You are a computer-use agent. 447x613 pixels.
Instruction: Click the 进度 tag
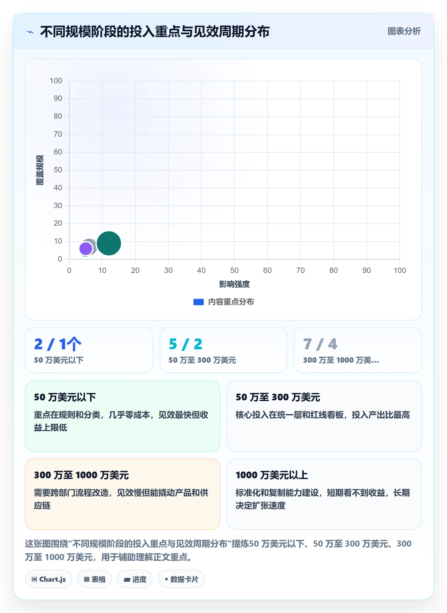coord(135,579)
